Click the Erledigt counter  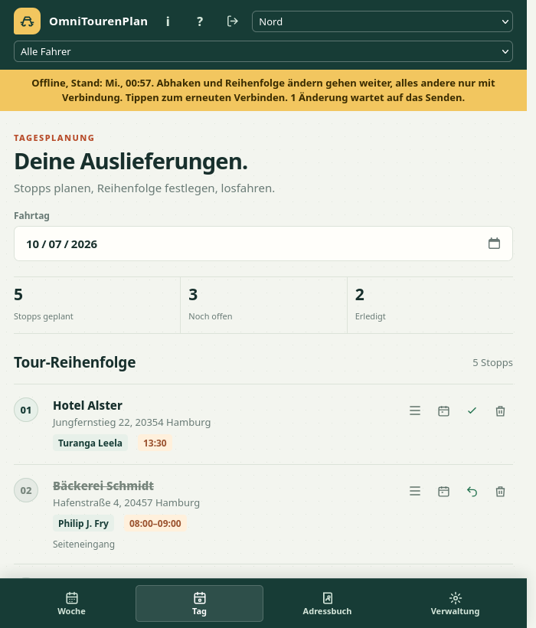click(x=430, y=305)
